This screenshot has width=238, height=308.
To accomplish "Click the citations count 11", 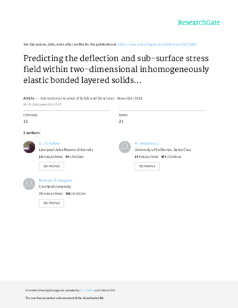I will click(26, 121).
